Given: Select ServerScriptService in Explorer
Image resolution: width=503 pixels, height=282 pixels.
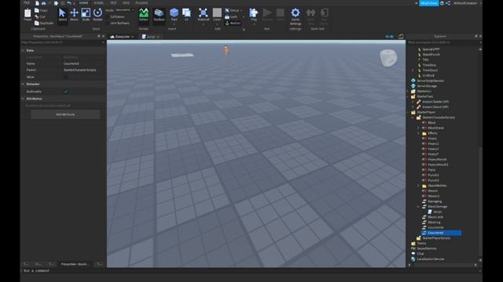Looking at the screenshot, I should tap(430, 81).
